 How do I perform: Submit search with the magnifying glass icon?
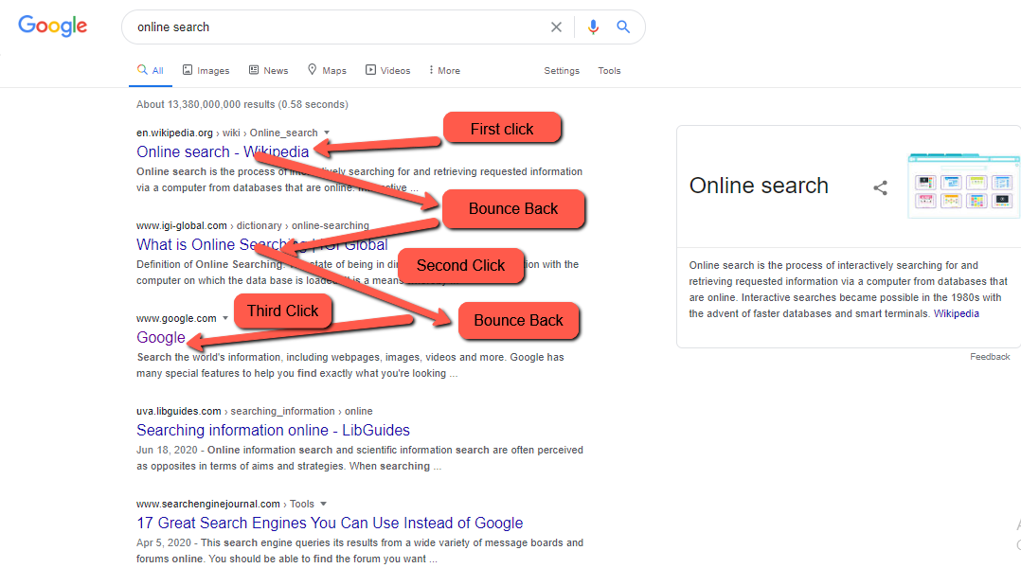coord(623,27)
